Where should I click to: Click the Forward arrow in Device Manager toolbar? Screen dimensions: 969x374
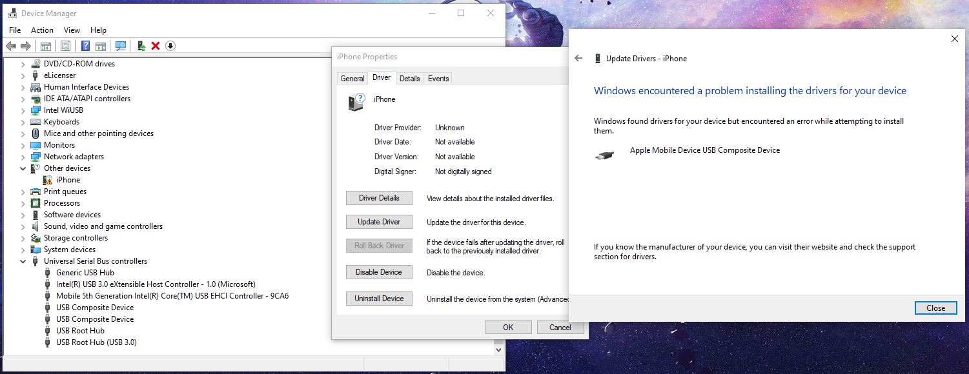[x=25, y=46]
